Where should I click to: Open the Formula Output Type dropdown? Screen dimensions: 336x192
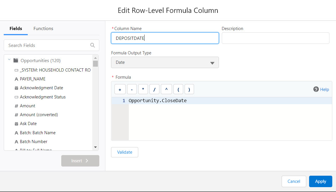(x=165, y=62)
